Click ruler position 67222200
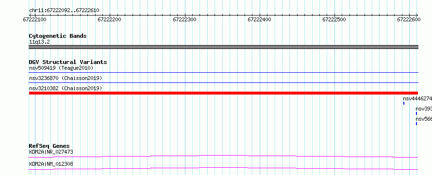The height and width of the screenshot is (175, 432). pyautogui.click(x=110, y=19)
